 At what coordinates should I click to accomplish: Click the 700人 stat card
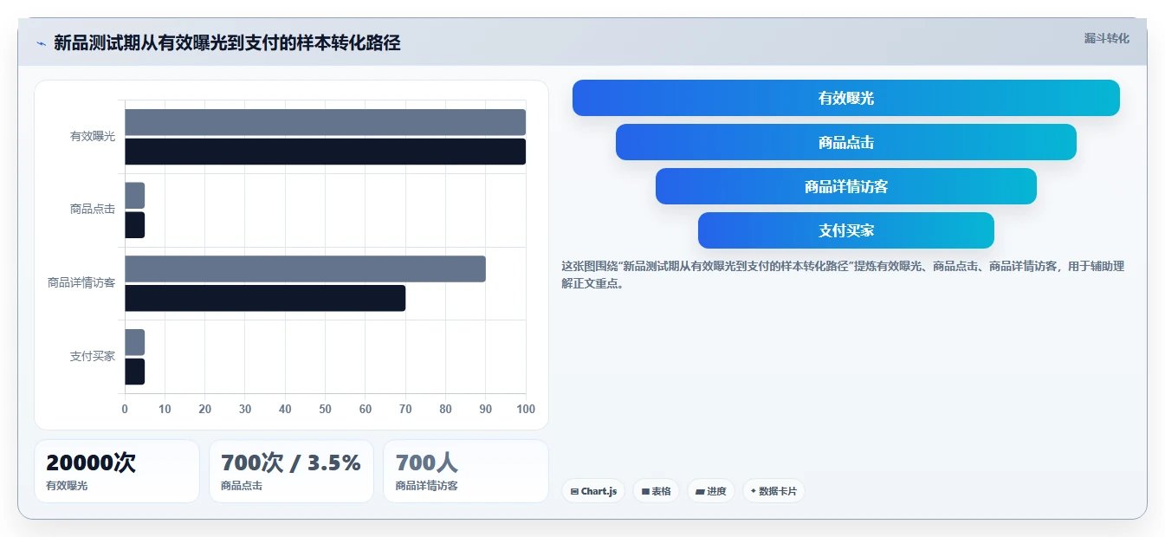click(466, 471)
